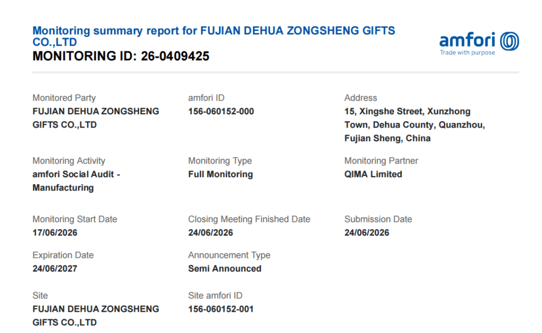Click the QIMA Limited partner name

pos(373,174)
